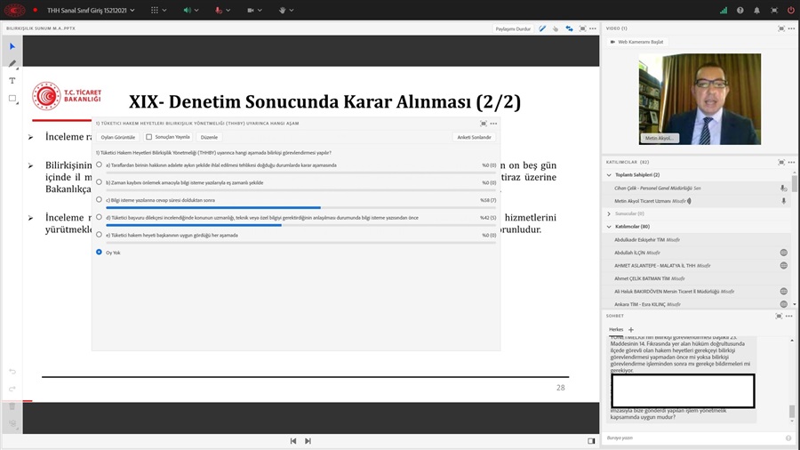Viewport: 800px width, 450px height.
Task: Click microphone icon beside Cihan Çelik
Action: point(784,189)
